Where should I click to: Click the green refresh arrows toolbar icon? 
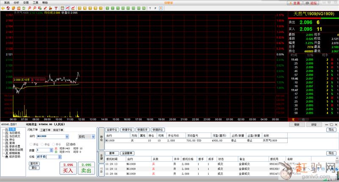click(24, 8)
